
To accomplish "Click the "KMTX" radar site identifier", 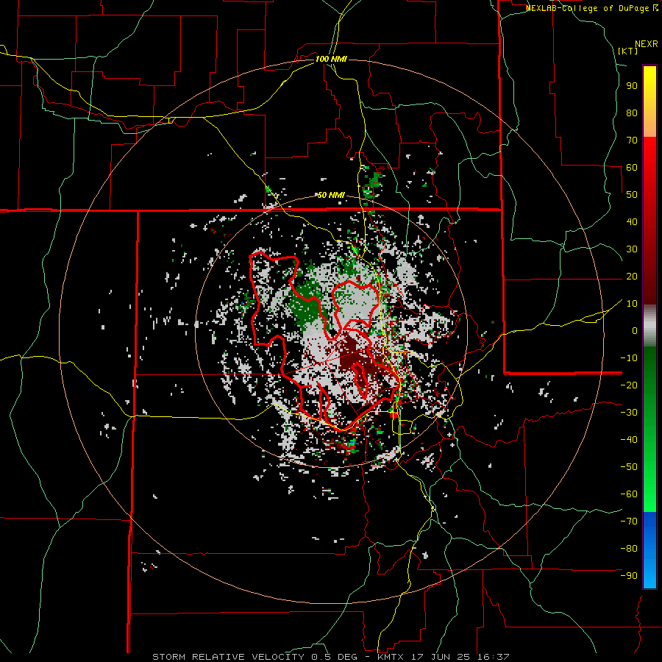I will pyautogui.click(x=391, y=657).
